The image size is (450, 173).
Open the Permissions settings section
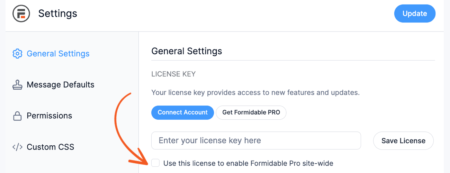pyautogui.click(x=43, y=116)
